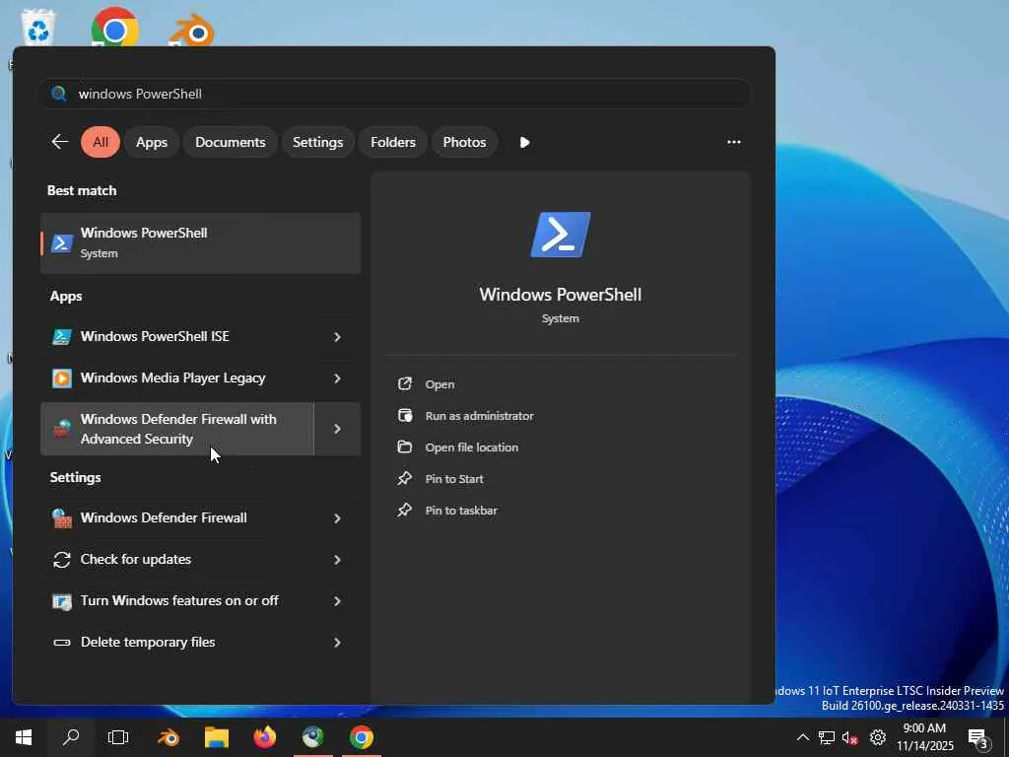The width and height of the screenshot is (1009, 757).
Task: Click the Windows PowerShell ISE app icon
Action: click(x=62, y=337)
